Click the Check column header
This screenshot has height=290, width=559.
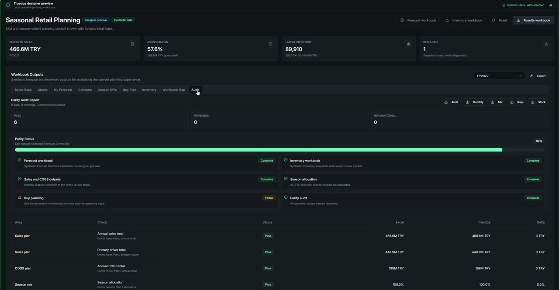(x=102, y=222)
